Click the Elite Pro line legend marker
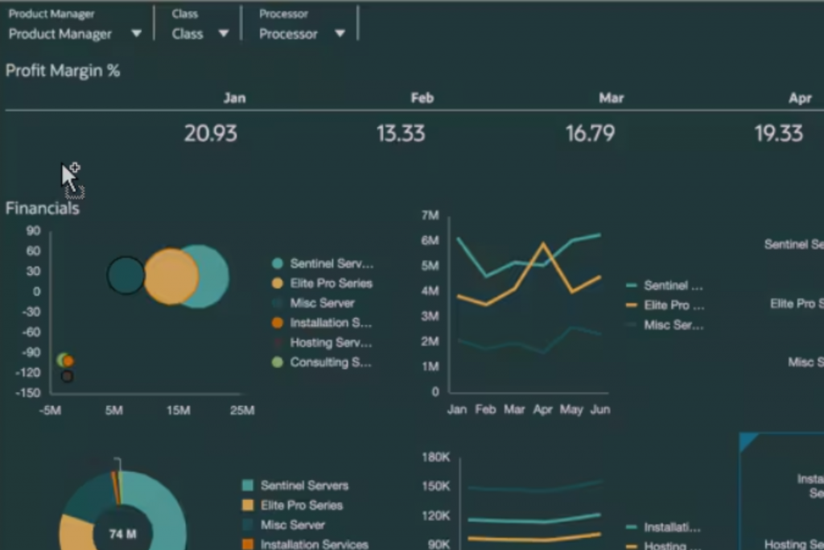824x550 pixels. tap(632, 305)
